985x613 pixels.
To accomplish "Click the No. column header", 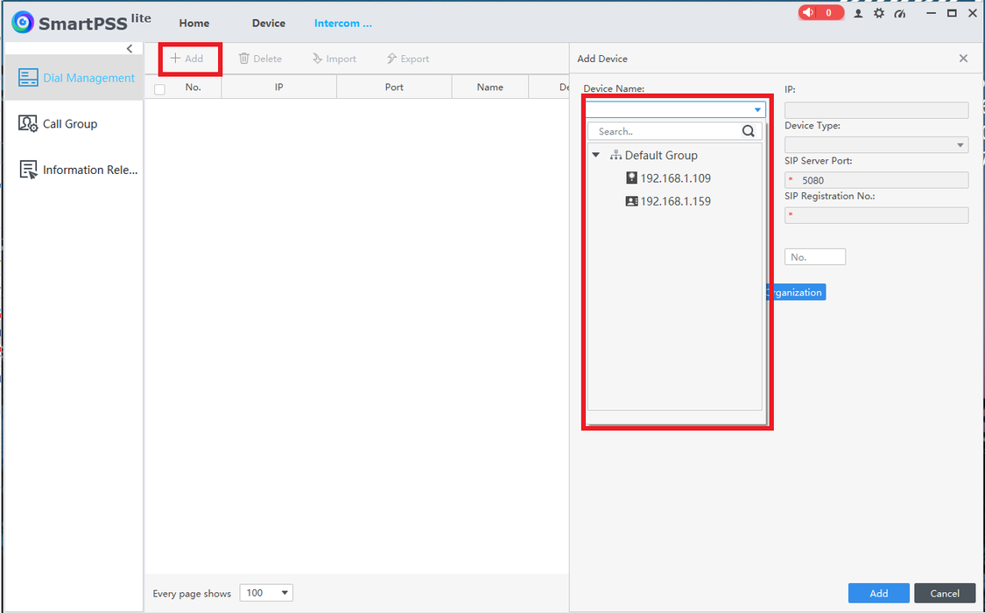I will [193, 87].
